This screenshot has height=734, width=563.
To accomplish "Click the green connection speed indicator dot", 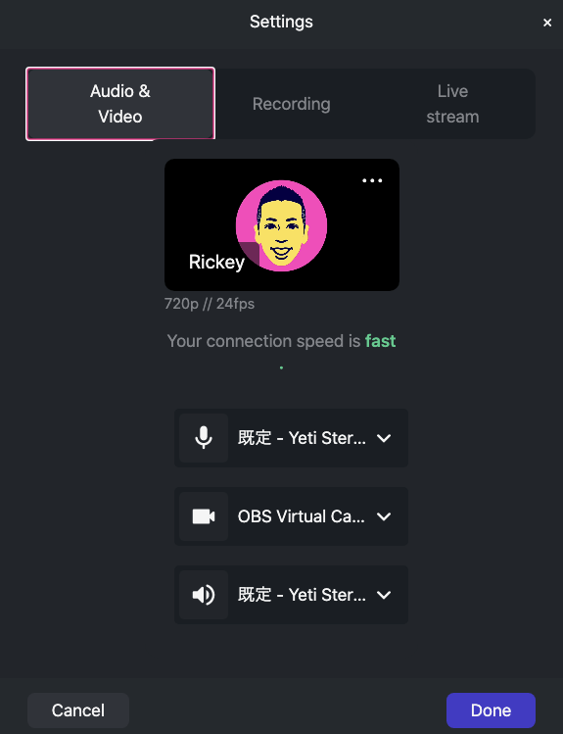I will (x=281, y=367).
